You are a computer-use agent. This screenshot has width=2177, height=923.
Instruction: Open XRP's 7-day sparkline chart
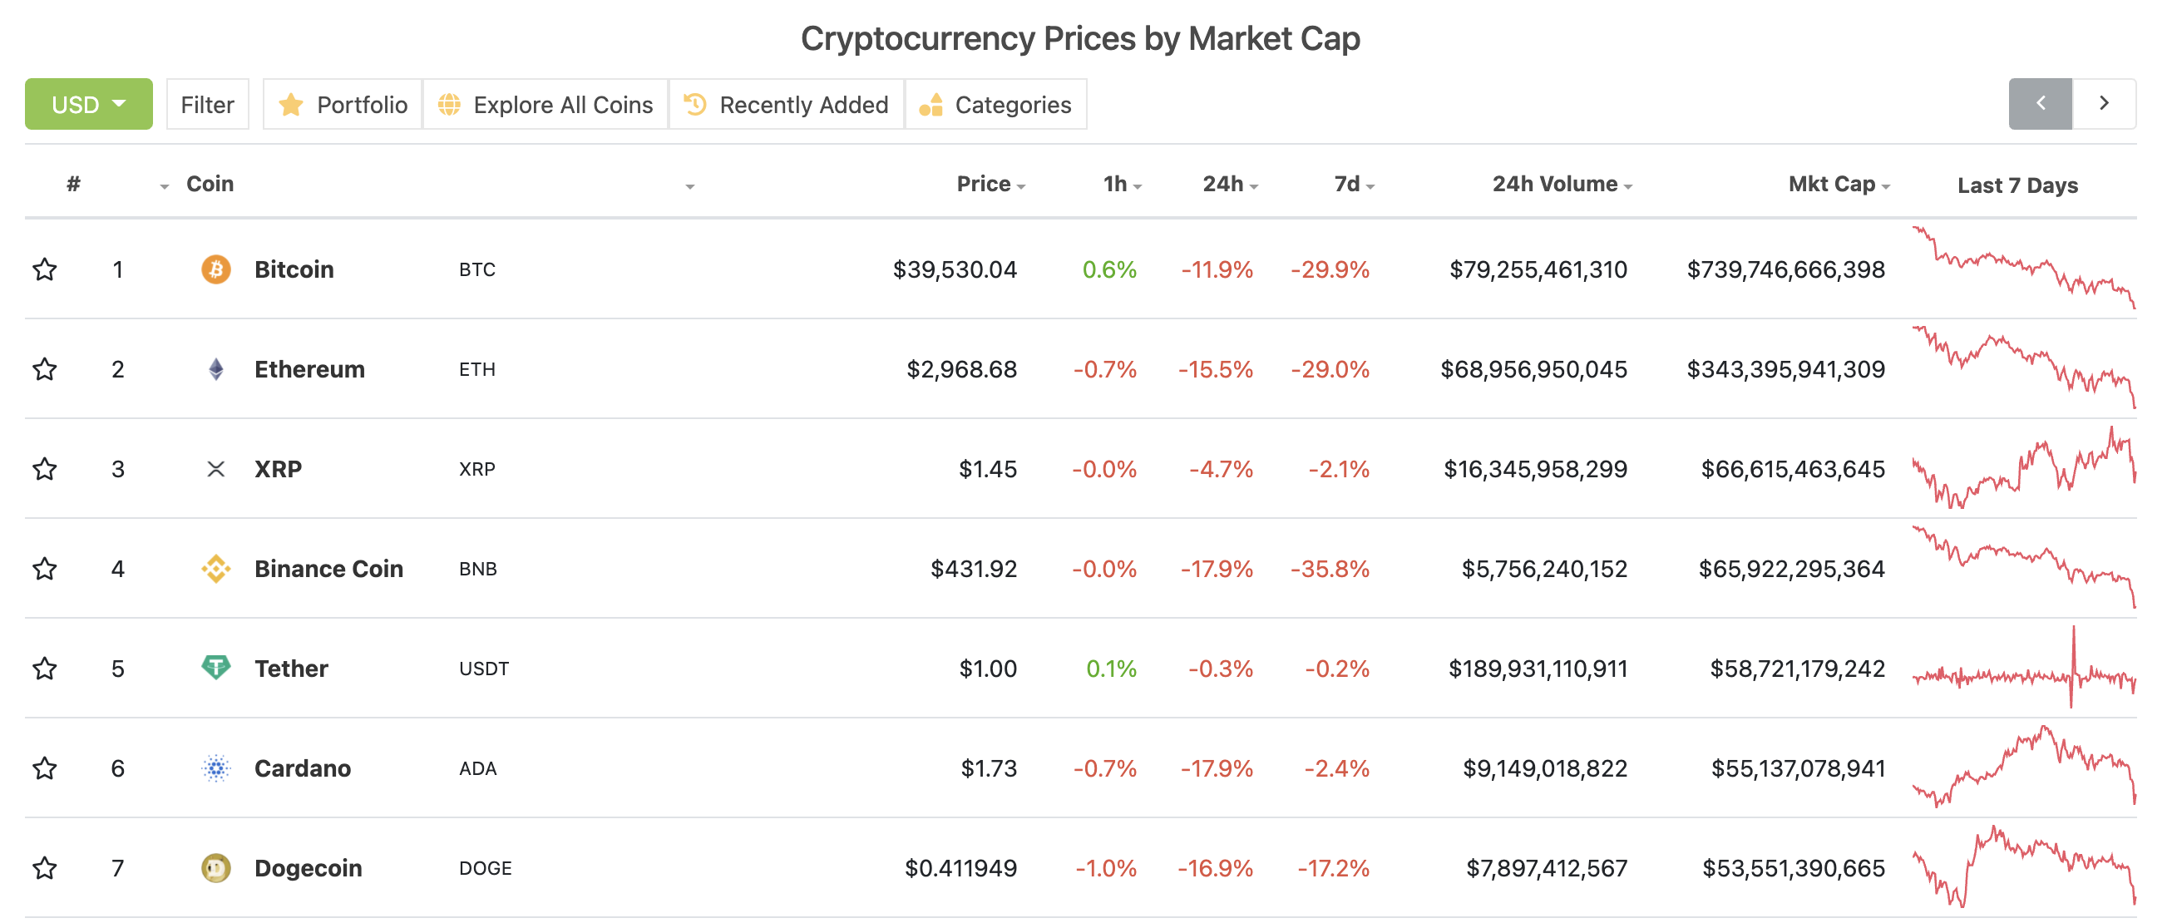(x=2023, y=468)
